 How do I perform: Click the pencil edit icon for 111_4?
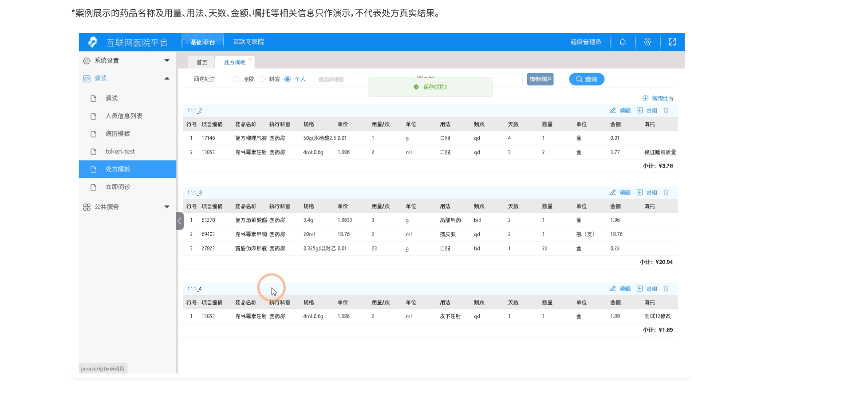(x=613, y=289)
